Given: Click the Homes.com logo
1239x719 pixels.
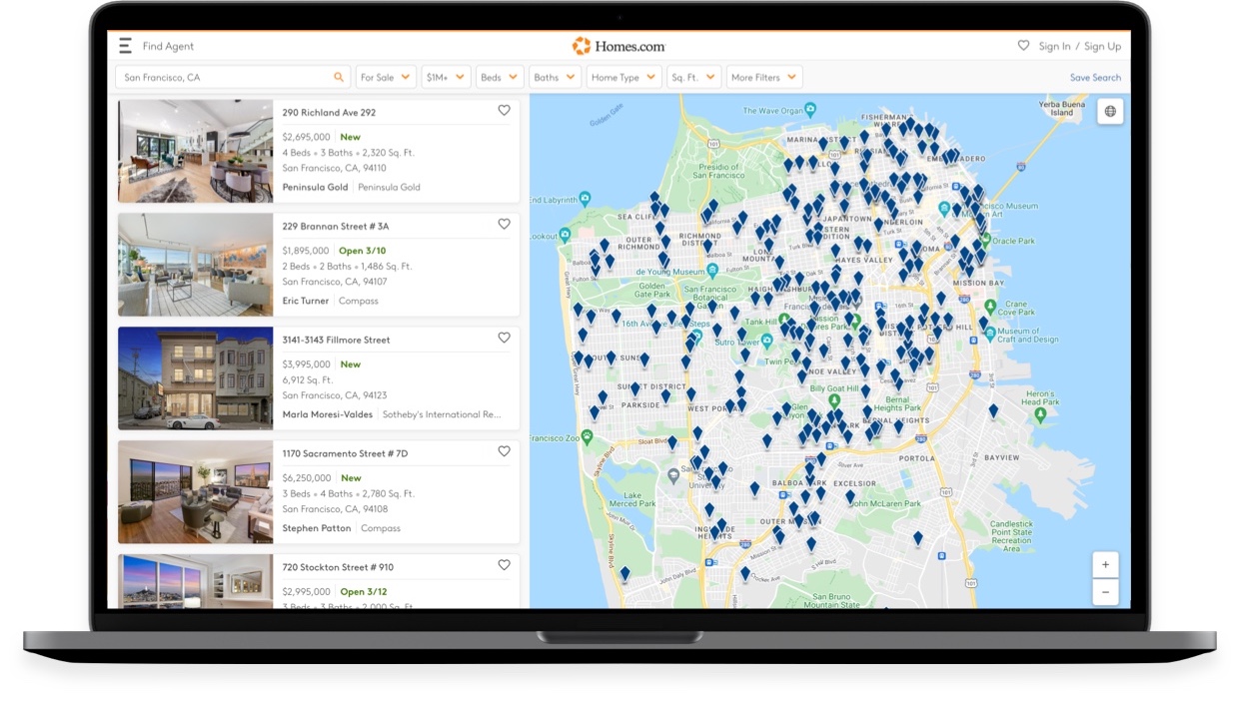Looking at the screenshot, I should tap(618, 46).
